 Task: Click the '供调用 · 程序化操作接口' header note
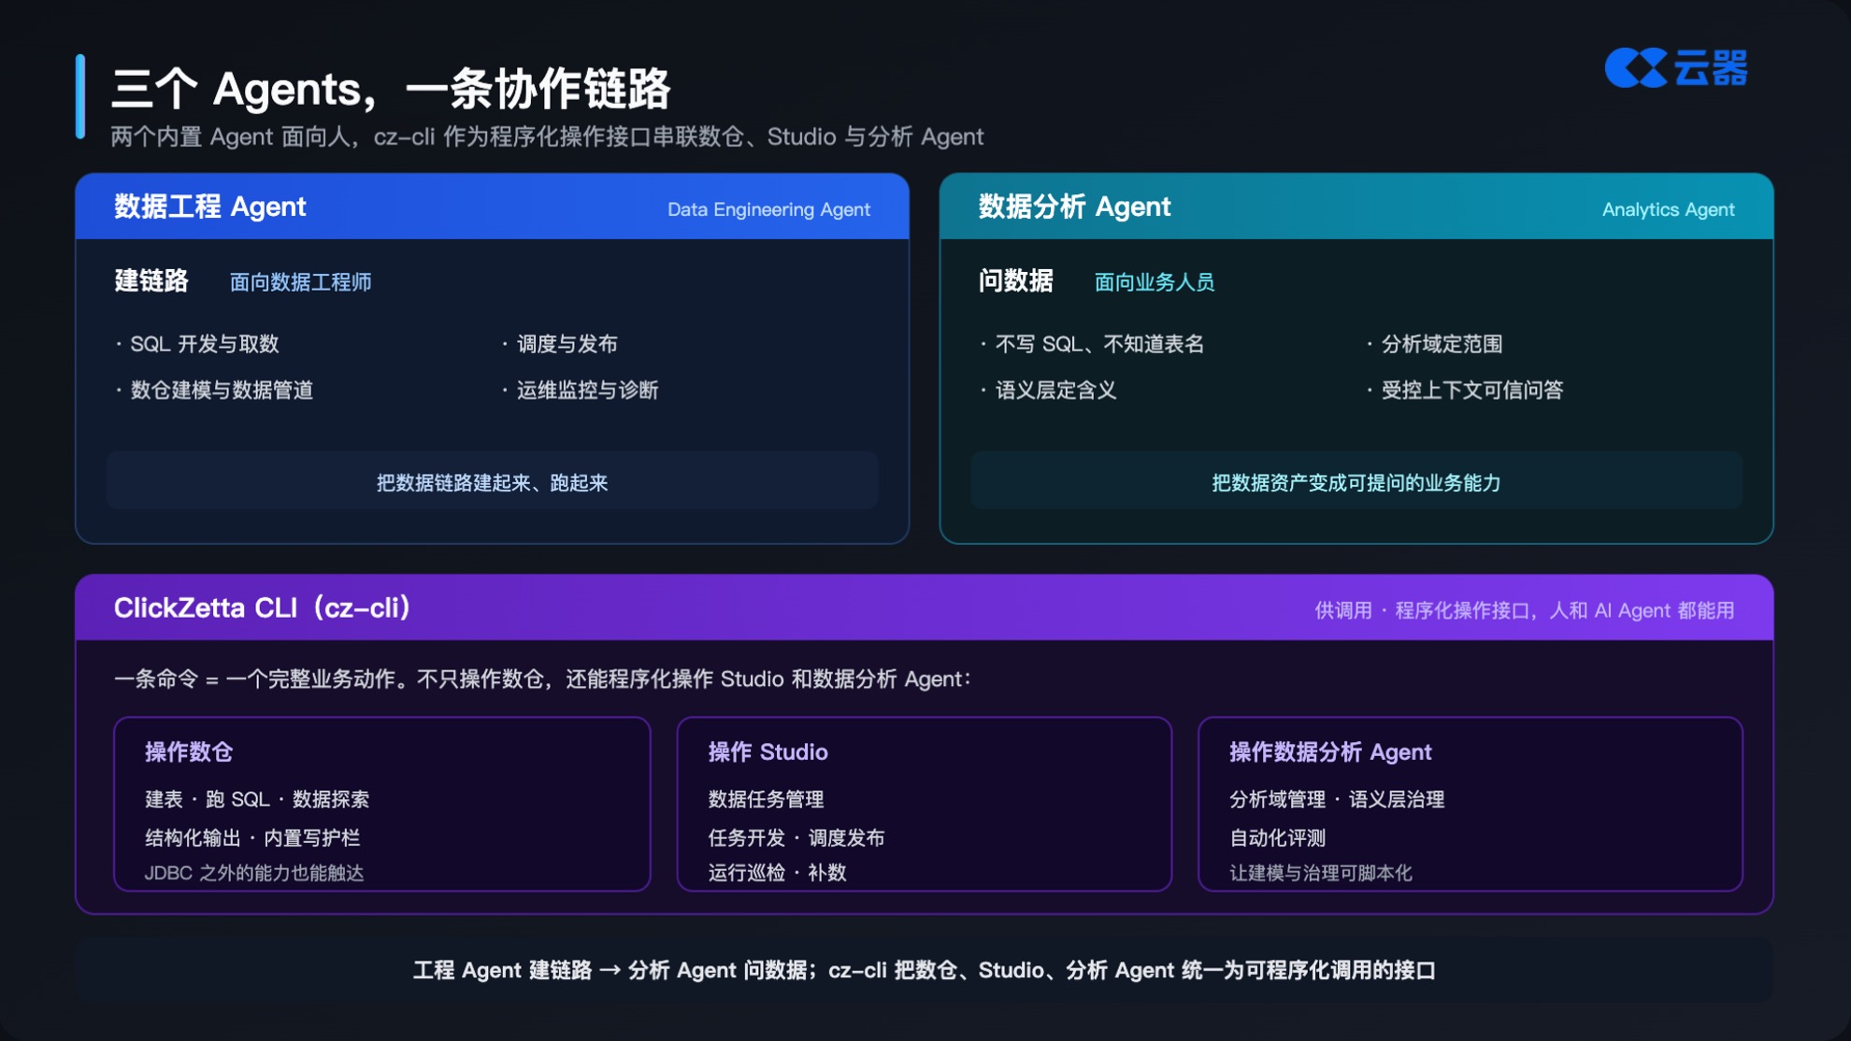tap(1525, 610)
